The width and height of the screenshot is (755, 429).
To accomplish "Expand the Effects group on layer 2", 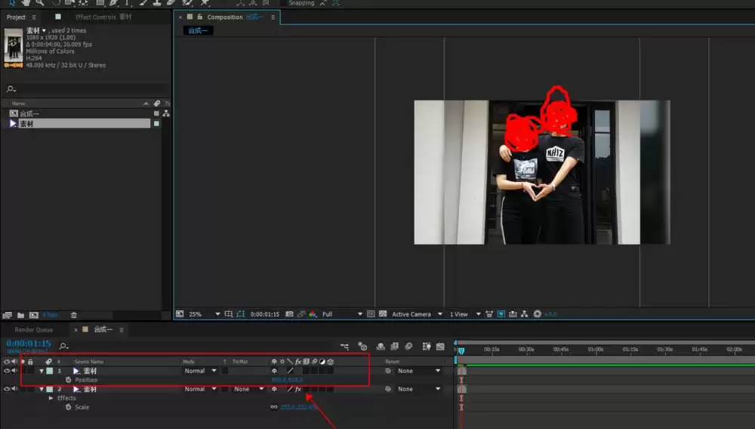I will click(x=51, y=398).
